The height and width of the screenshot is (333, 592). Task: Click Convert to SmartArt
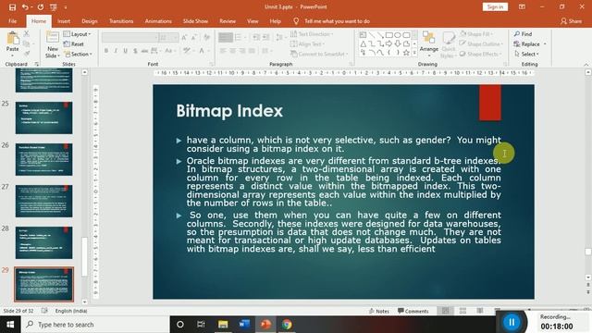(x=319, y=54)
